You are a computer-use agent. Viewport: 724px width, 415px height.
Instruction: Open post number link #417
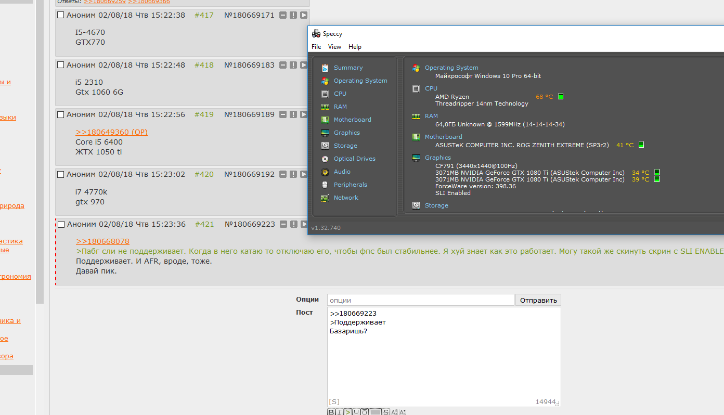click(204, 15)
